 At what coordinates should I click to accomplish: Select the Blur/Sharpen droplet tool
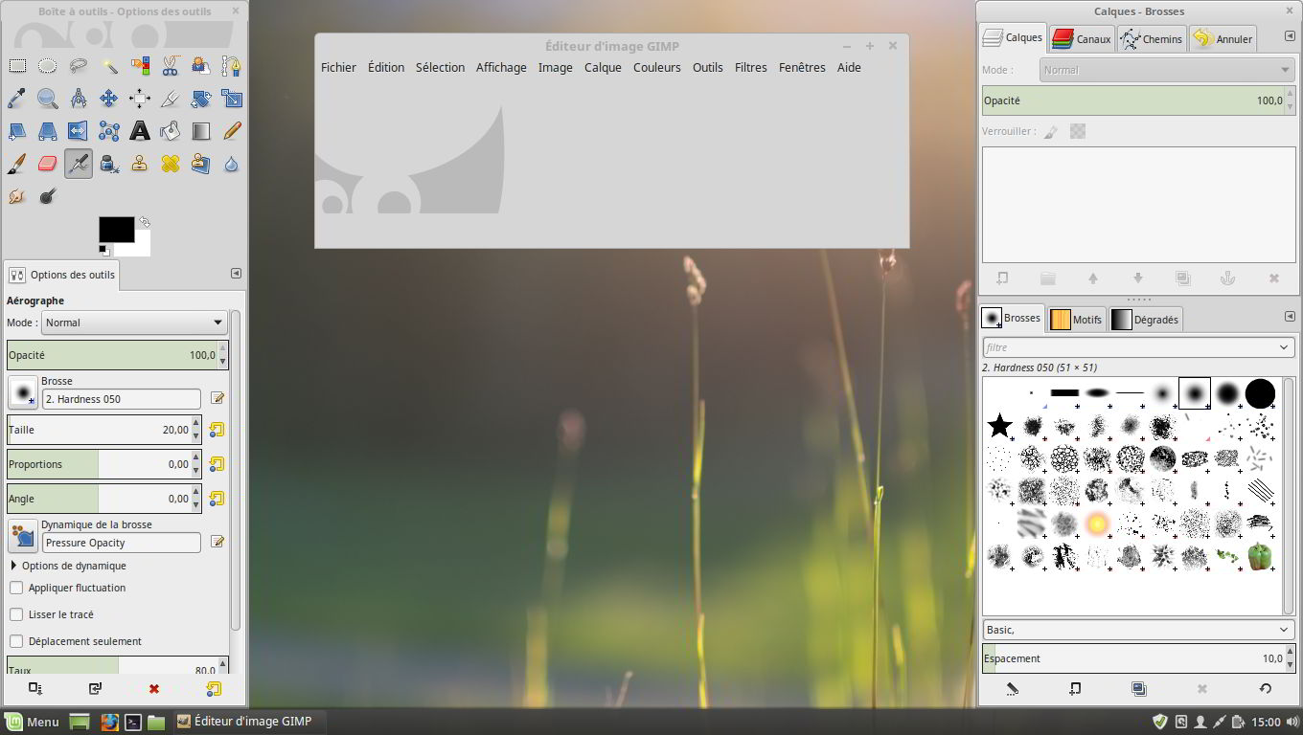[232, 164]
